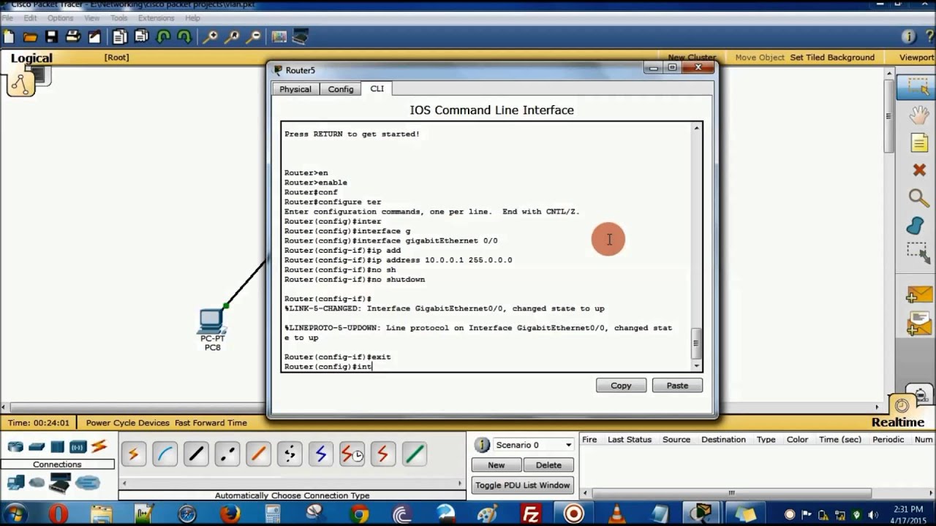This screenshot has height=526, width=936.
Task: Select the WAN Emulation cloud category
Action: coord(37,482)
